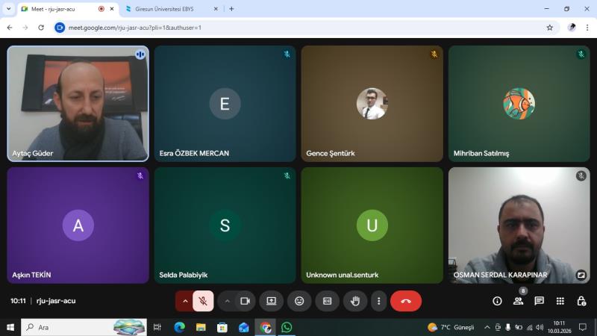This screenshot has width=597, height=336.
Task: Click more options three-dot button
Action: tap(378, 301)
